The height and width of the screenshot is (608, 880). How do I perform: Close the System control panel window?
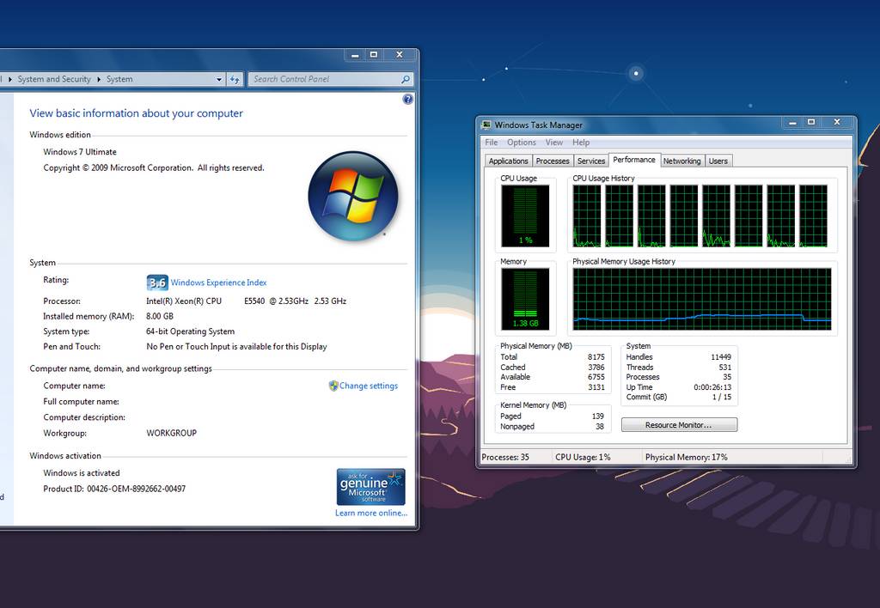pos(400,55)
